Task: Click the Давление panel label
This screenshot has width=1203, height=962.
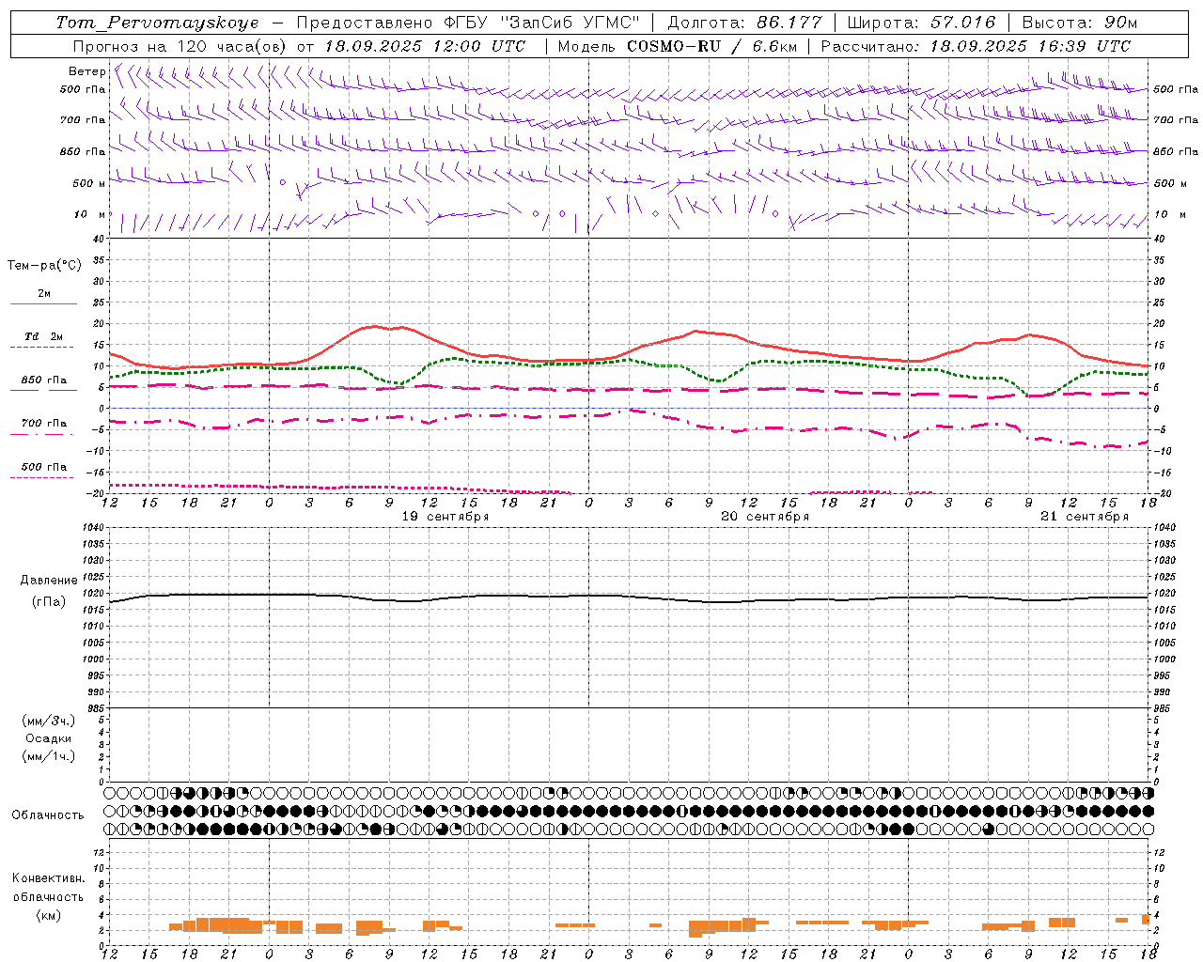Action: 48,581
